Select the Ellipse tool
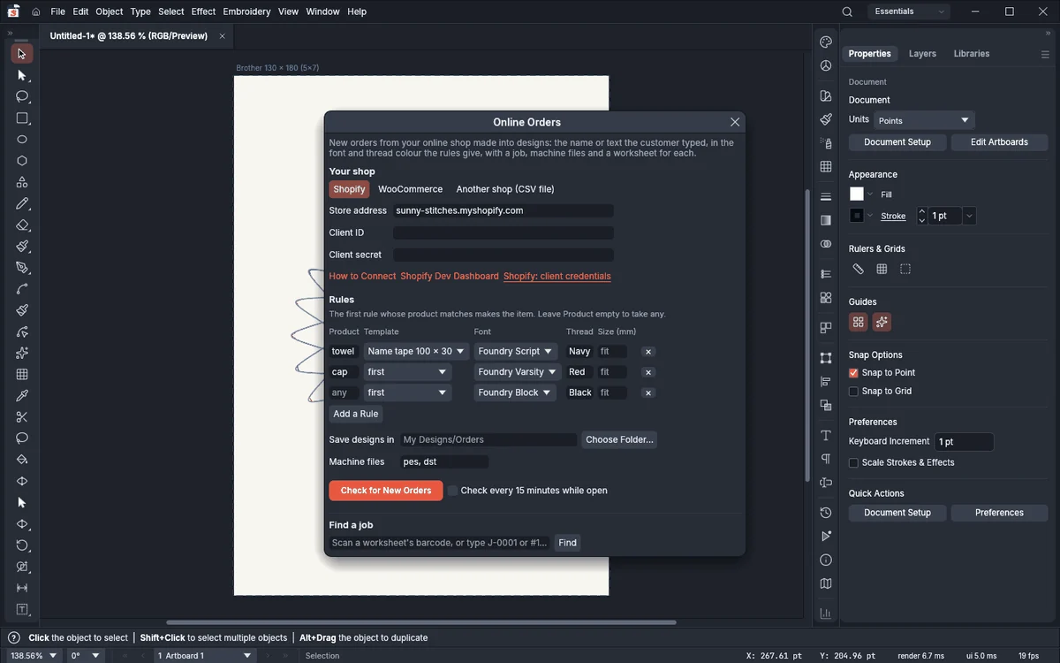Viewport: 1060px width, 663px height. [x=23, y=140]
